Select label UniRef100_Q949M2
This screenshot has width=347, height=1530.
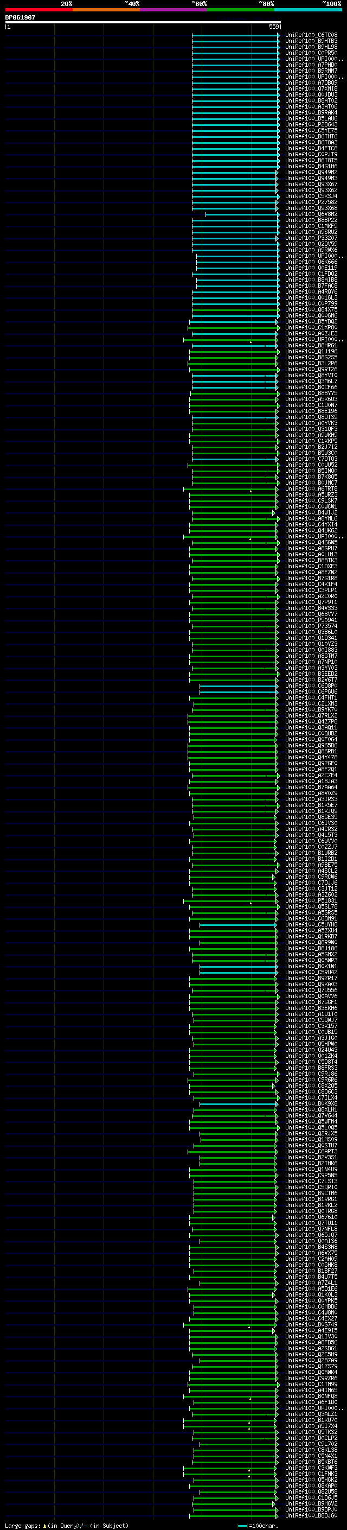click(311, 172)
